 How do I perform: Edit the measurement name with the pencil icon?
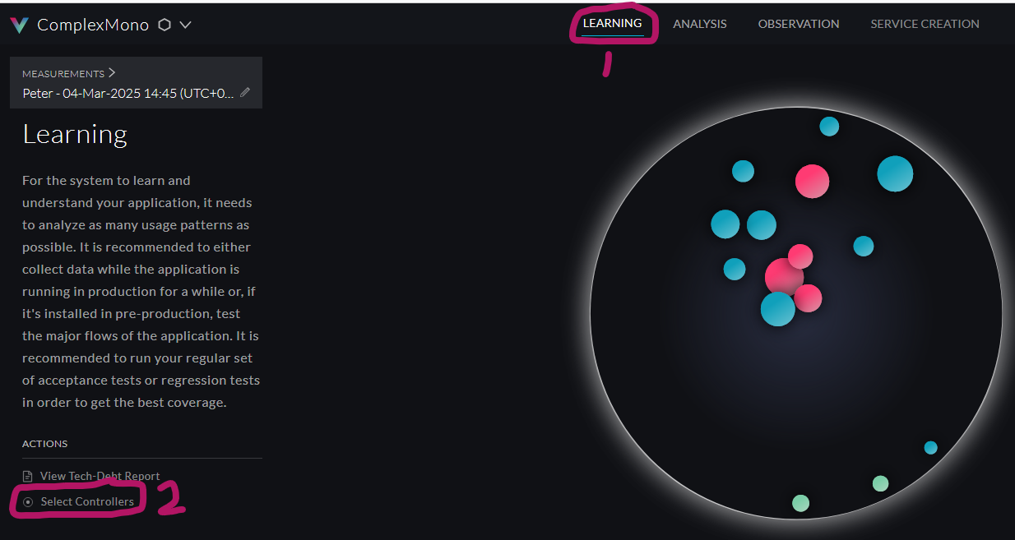245,93
